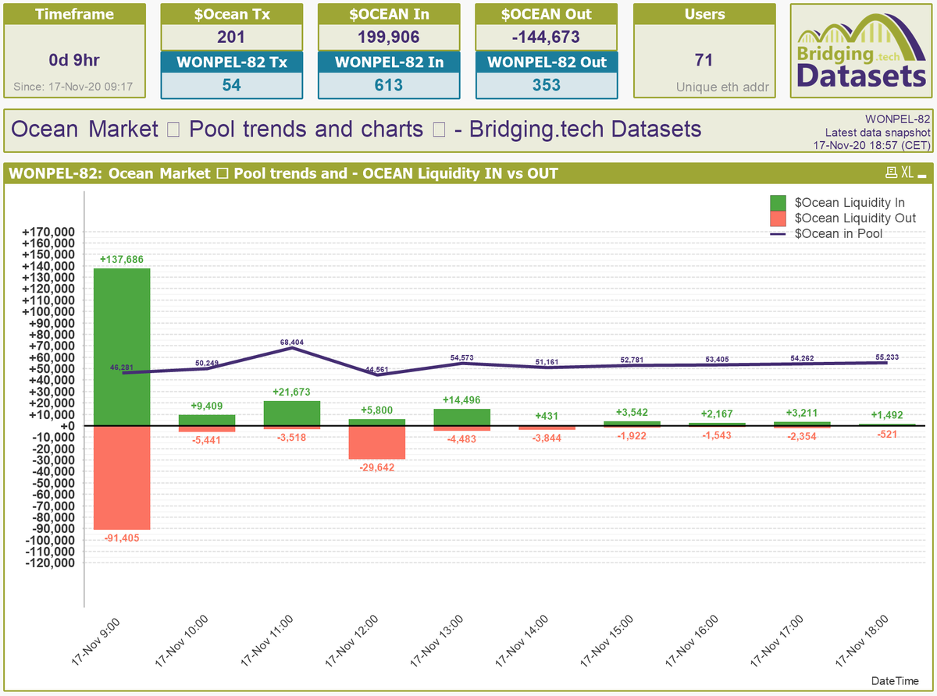Click the Timeframe tile header
This screenshot has height=696, width=937.
74,14
